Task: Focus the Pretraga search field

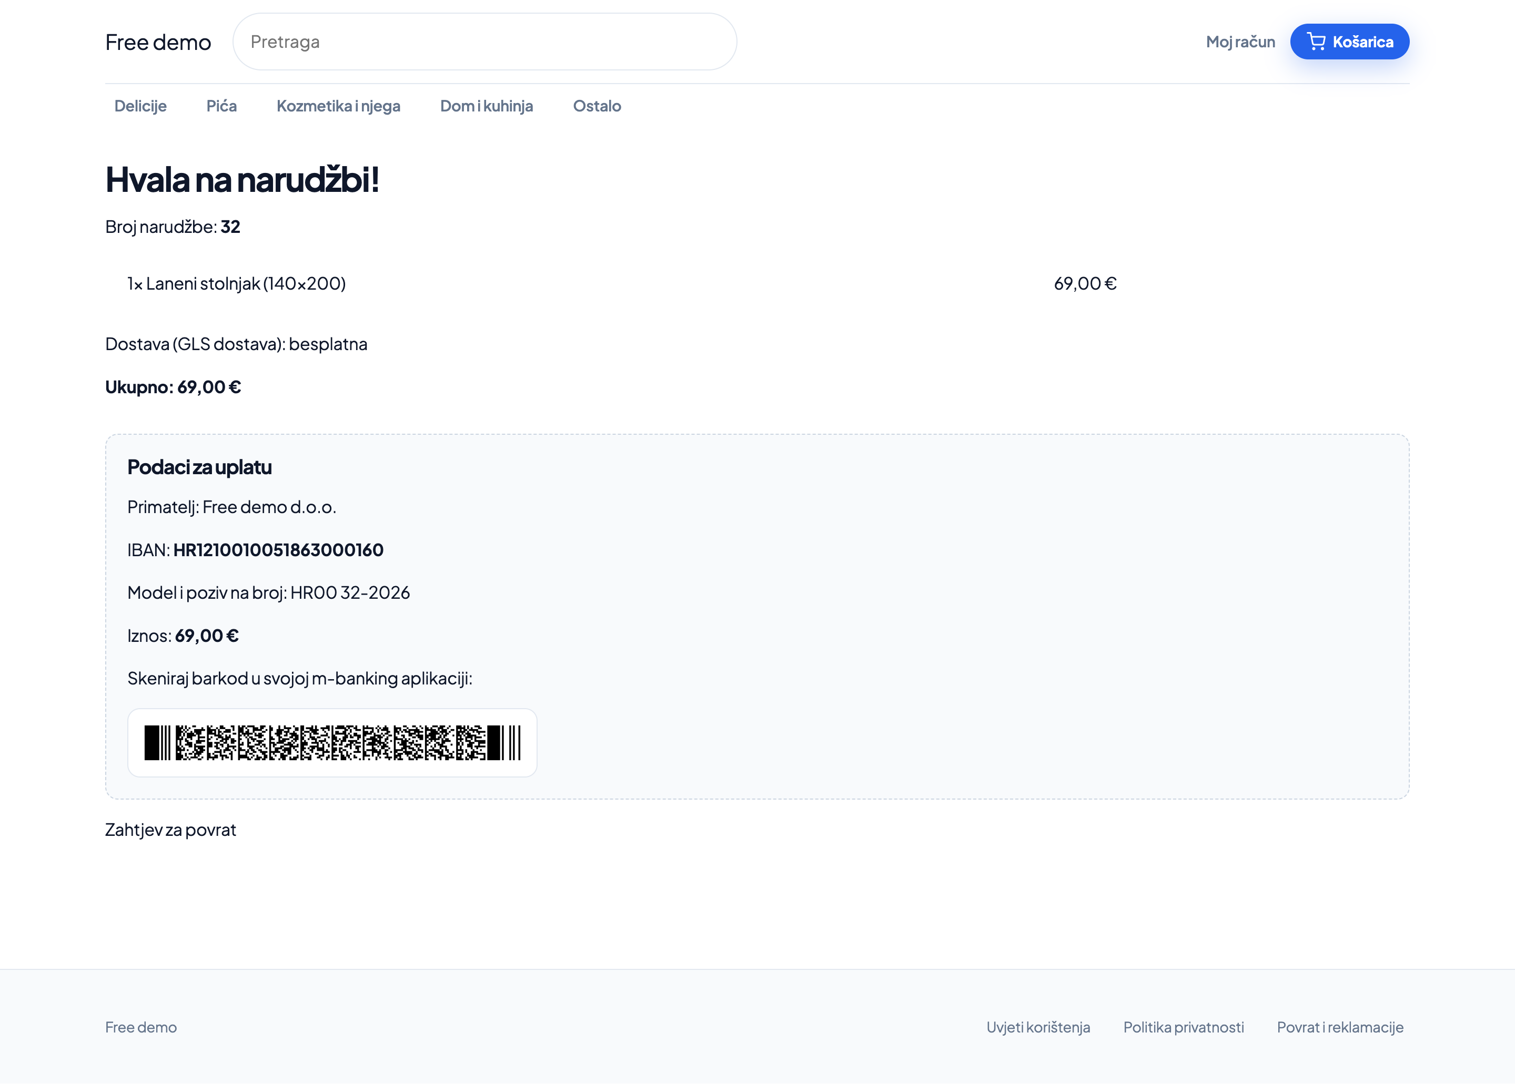Action: [x=485, y=42]
